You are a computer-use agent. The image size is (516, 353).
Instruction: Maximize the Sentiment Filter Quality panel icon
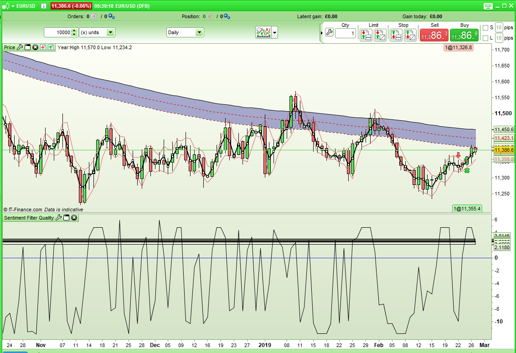coord(67,218)
